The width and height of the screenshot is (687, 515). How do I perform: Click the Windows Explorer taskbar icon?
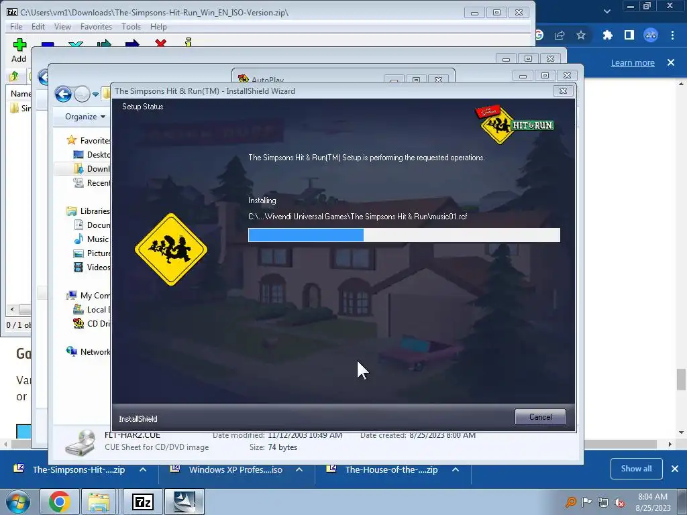click(98, 502)
